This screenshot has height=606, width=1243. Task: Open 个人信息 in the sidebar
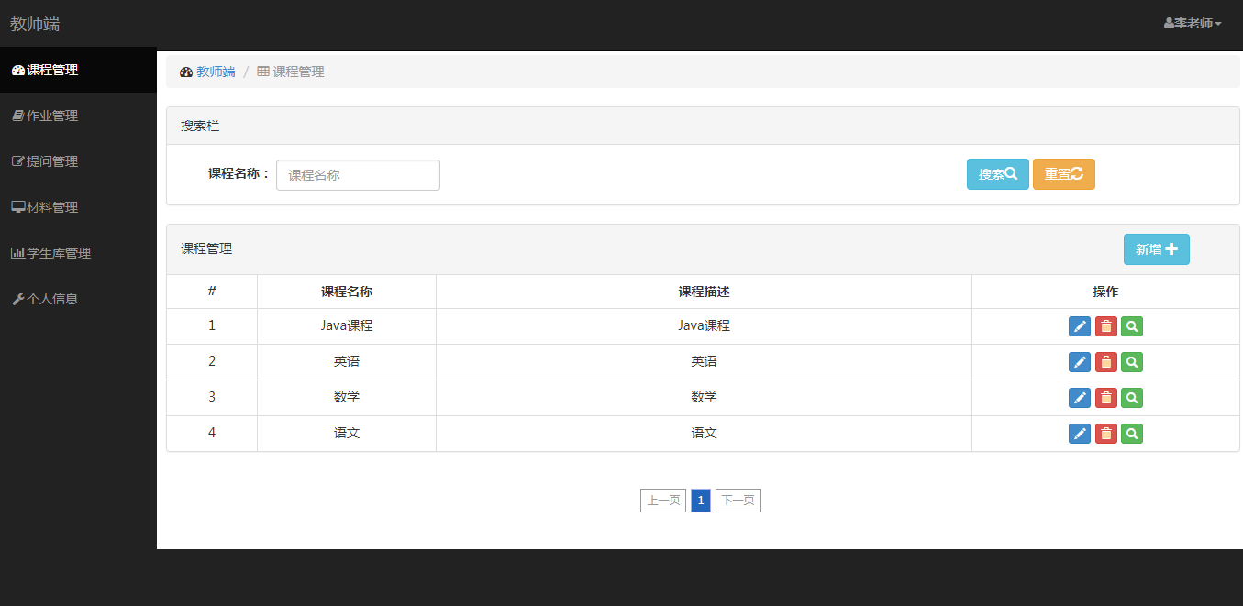click(78, 299)
